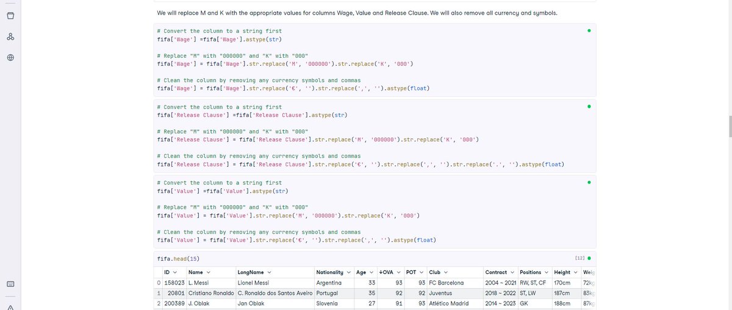Open Positions column dropdown
The width and height of the screenshot is (732, 310).
[x=547, y=272]
